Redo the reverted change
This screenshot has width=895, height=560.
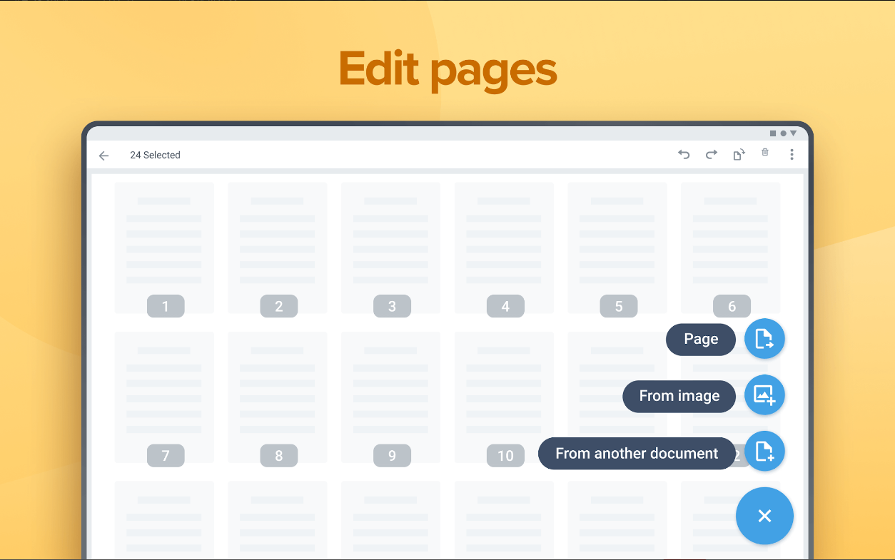pos(711,154)
